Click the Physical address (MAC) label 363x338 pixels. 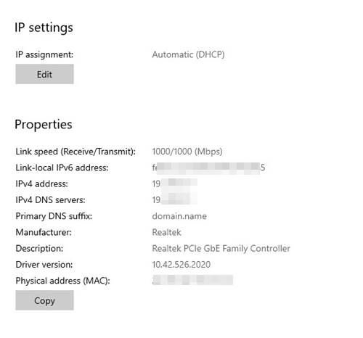point(62,281)
